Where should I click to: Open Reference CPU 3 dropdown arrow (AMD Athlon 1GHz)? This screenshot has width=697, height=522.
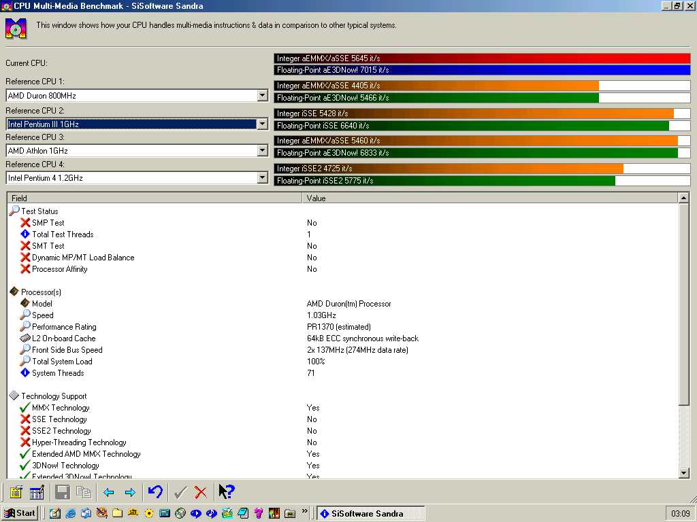coord(262,151)
